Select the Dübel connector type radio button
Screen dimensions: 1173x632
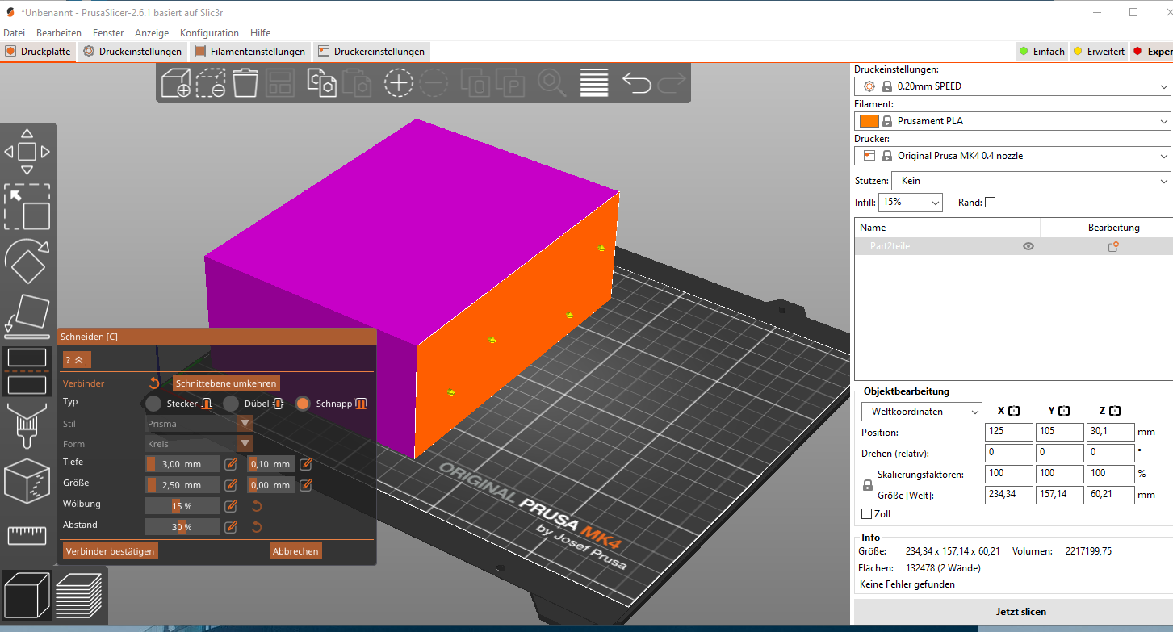231,404
